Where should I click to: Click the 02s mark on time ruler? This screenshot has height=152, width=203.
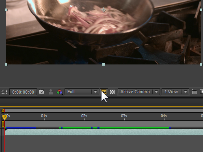84,116
